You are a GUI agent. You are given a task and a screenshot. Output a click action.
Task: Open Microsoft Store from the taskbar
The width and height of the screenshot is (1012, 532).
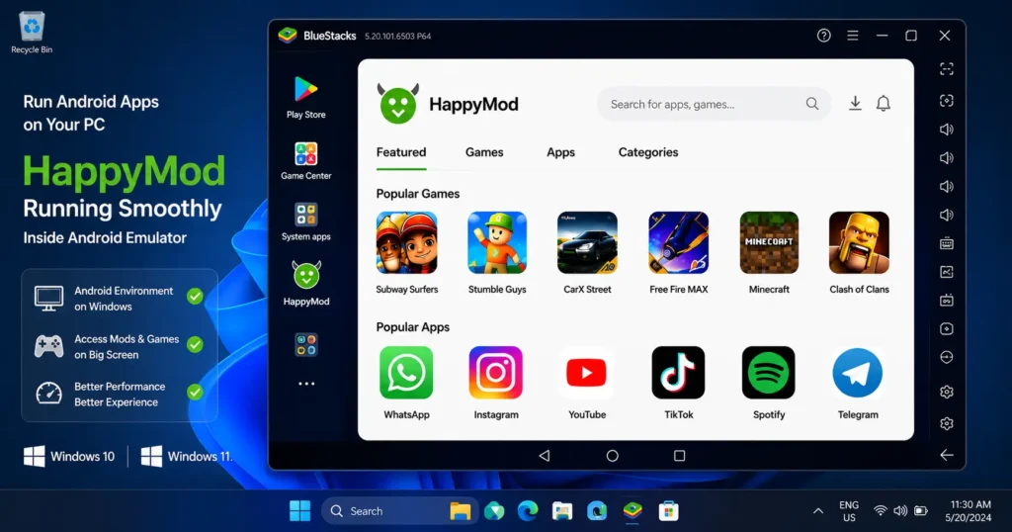coord(669,510)
